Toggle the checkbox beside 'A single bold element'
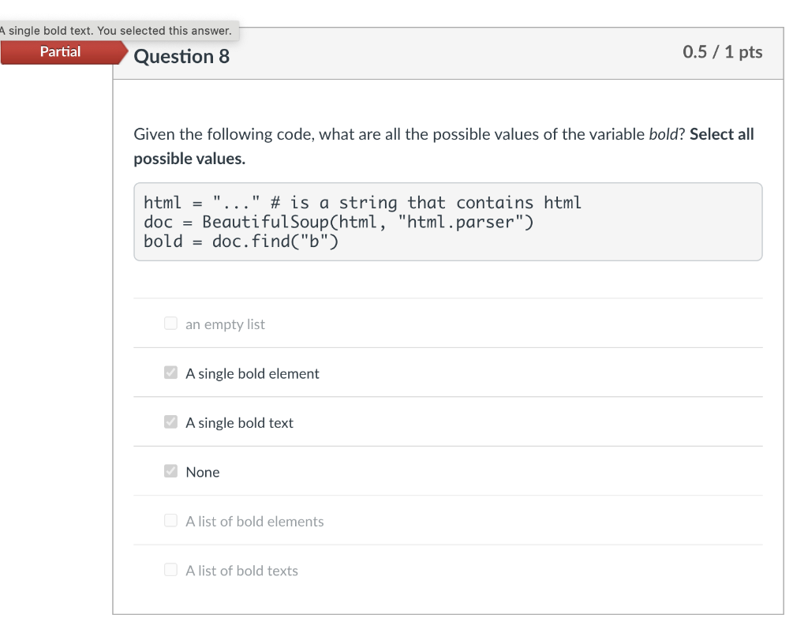The height and width of the screenshot is (629, 808). coord(170,373)
